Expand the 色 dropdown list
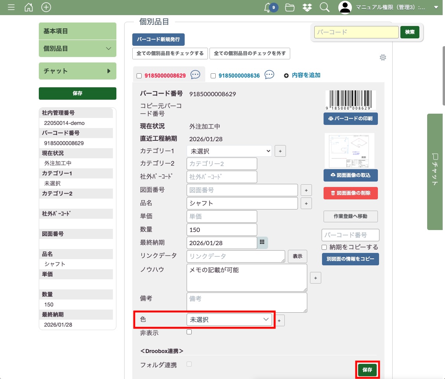Viewport: 445px width, 379px height. point(229,319)
